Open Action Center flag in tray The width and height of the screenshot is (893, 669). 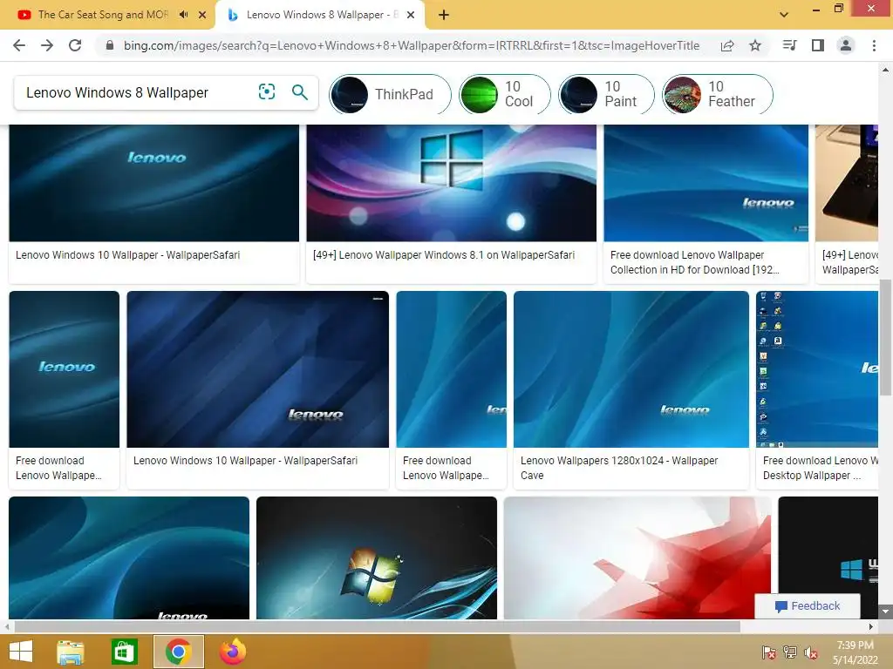point(768,652)
